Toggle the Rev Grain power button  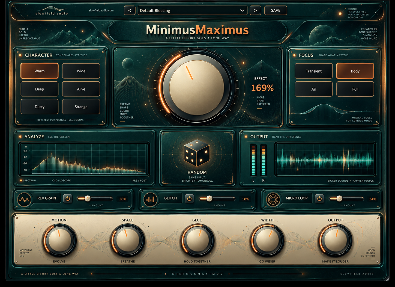click(x=68, y=199)
